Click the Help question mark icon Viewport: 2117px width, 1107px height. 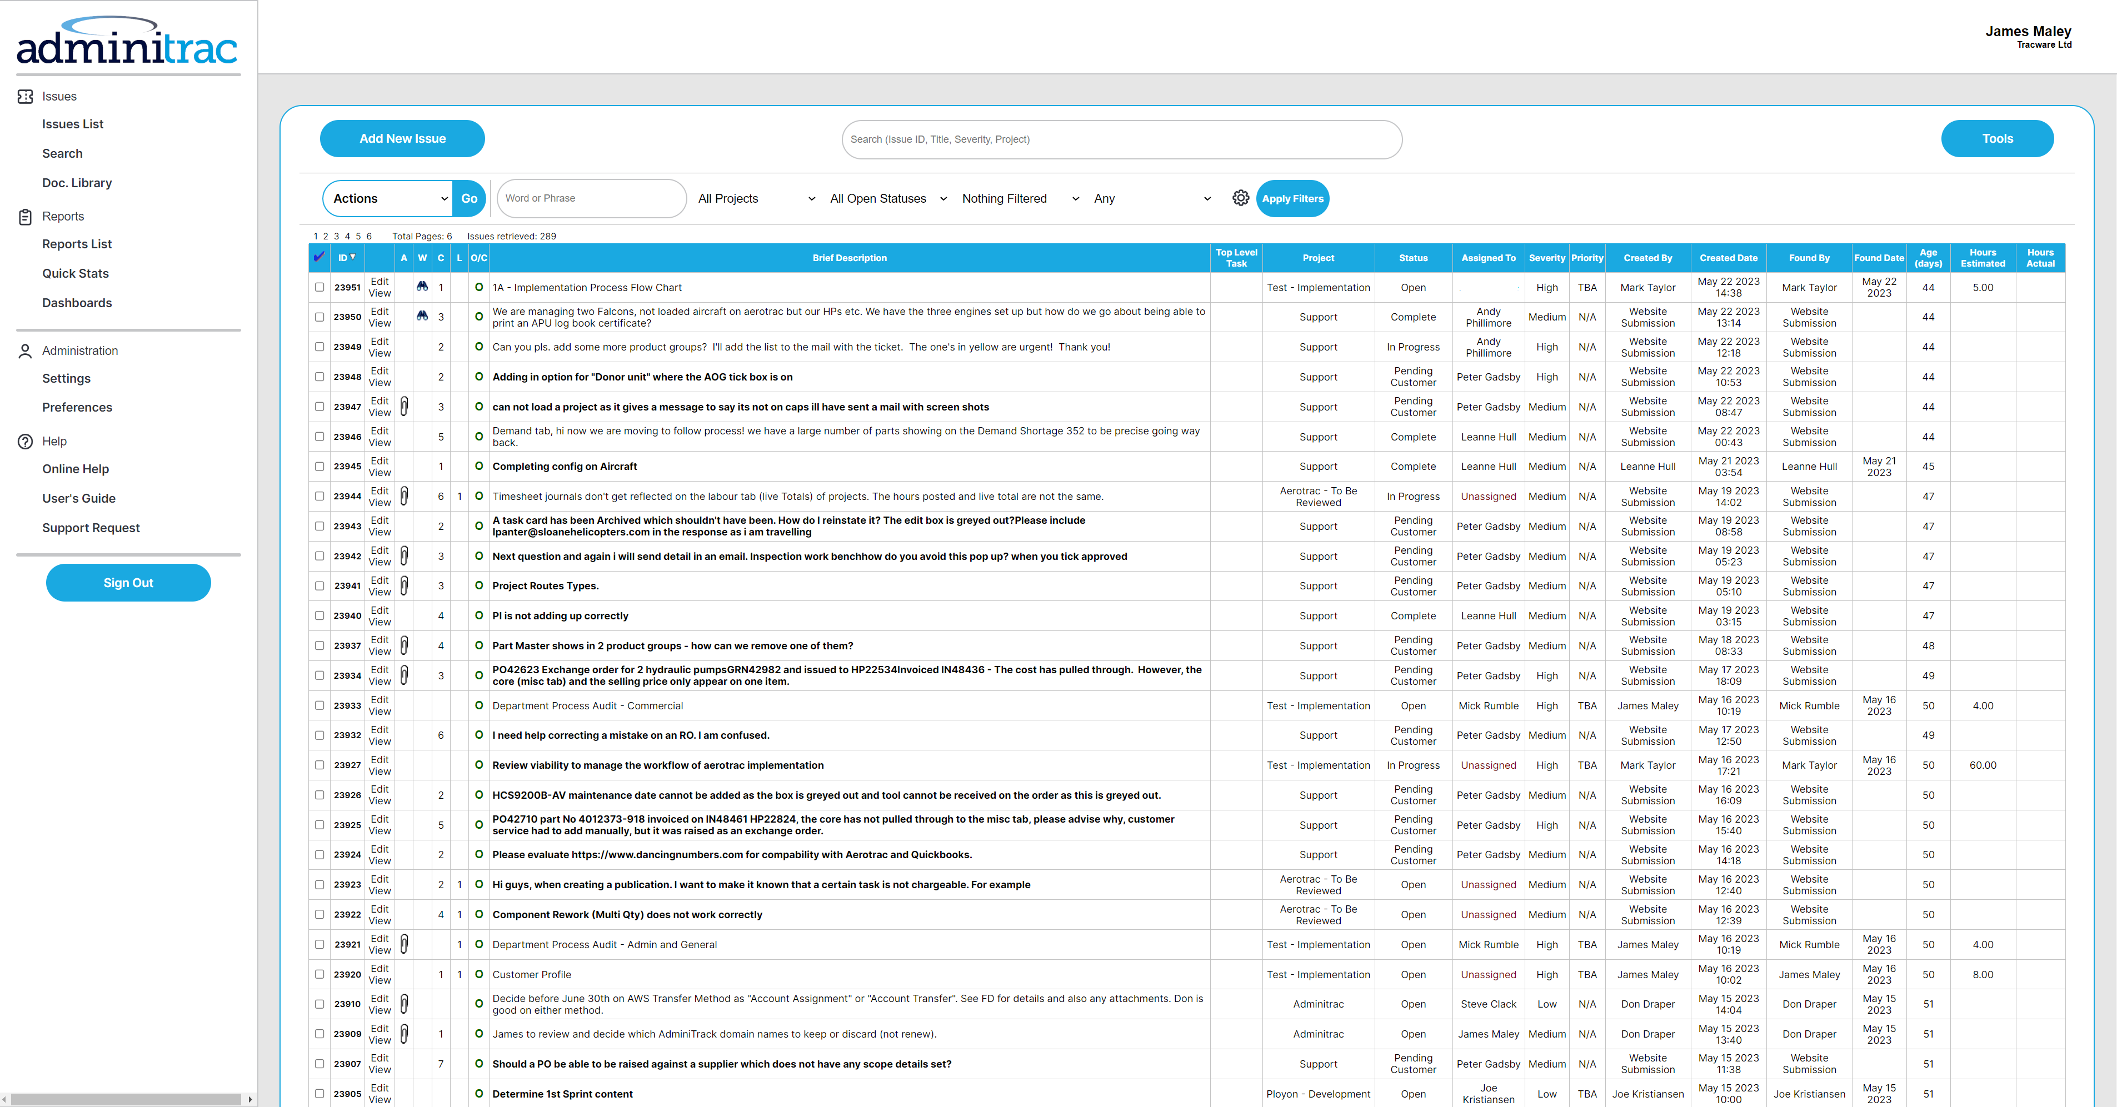point(24,442)
